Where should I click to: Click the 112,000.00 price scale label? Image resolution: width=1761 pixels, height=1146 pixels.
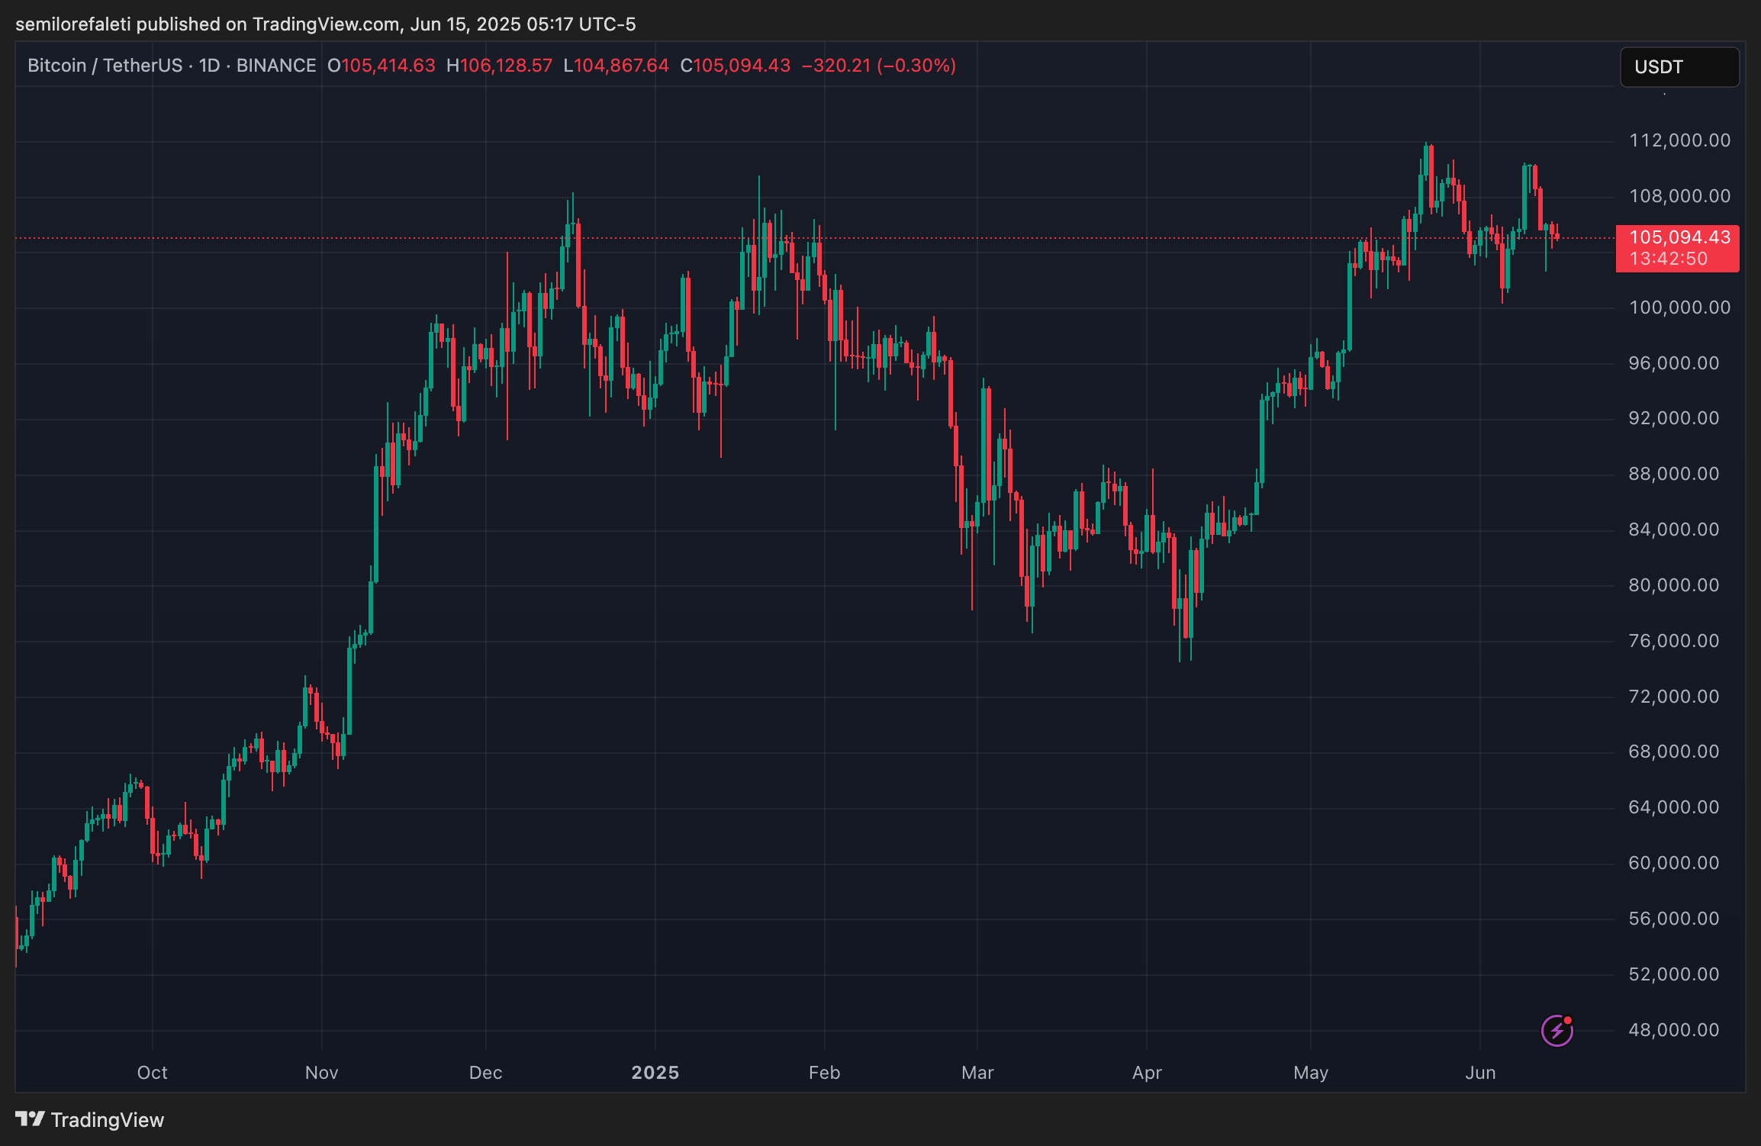(1679, 140)
